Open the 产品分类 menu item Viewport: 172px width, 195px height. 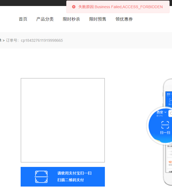(45, 19)
